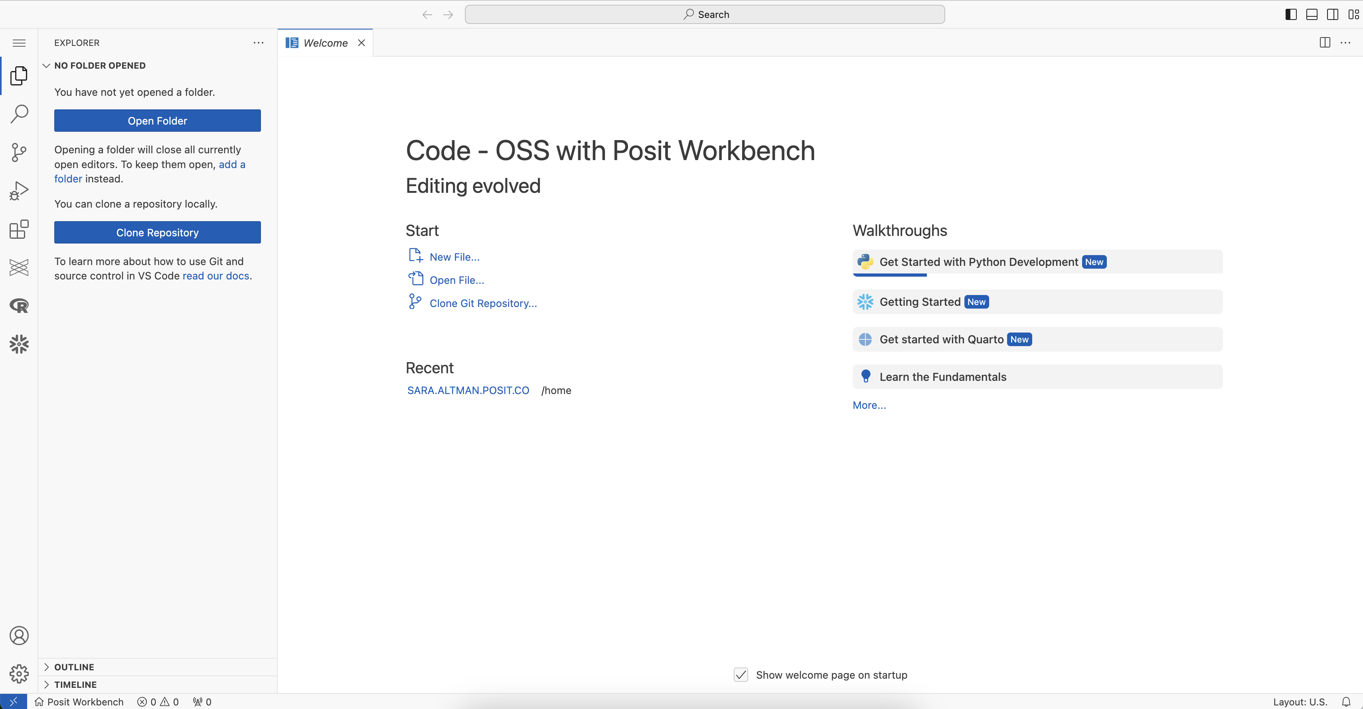This screenshot has width=1363, height=709.
Task: Split the editor to the right
Action: coord(1325,43)
